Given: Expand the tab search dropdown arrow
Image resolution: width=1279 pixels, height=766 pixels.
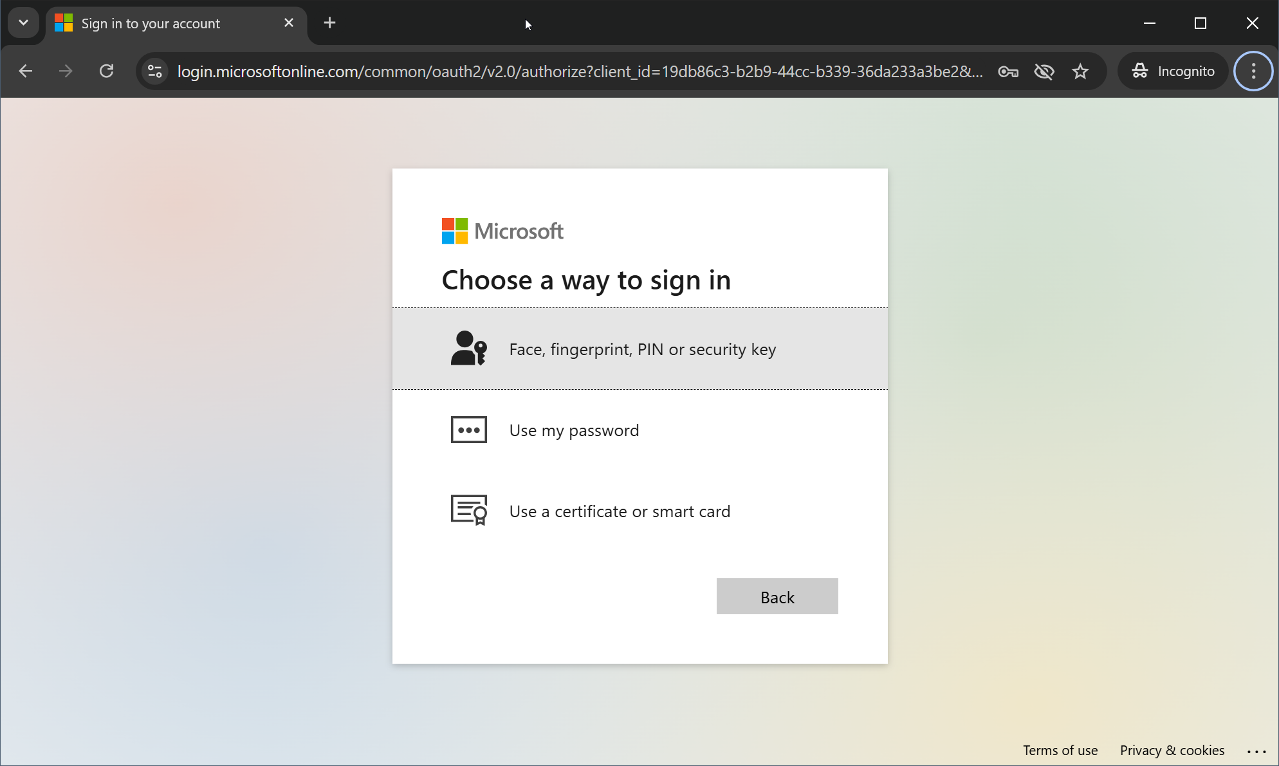Looking at the screenshot, I should tap(23, 23).
